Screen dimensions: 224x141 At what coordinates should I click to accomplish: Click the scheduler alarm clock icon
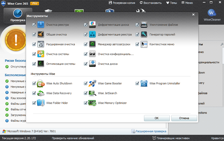coord(154,138)
